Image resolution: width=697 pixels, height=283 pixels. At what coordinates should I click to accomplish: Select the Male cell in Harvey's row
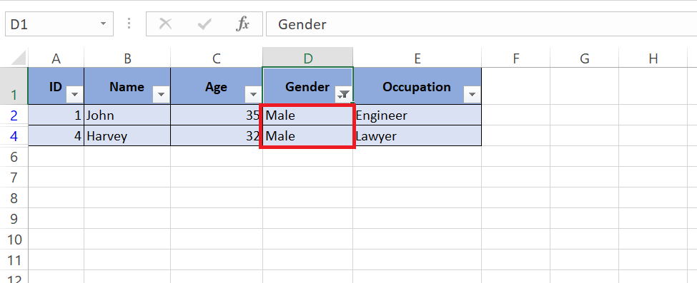307,135
